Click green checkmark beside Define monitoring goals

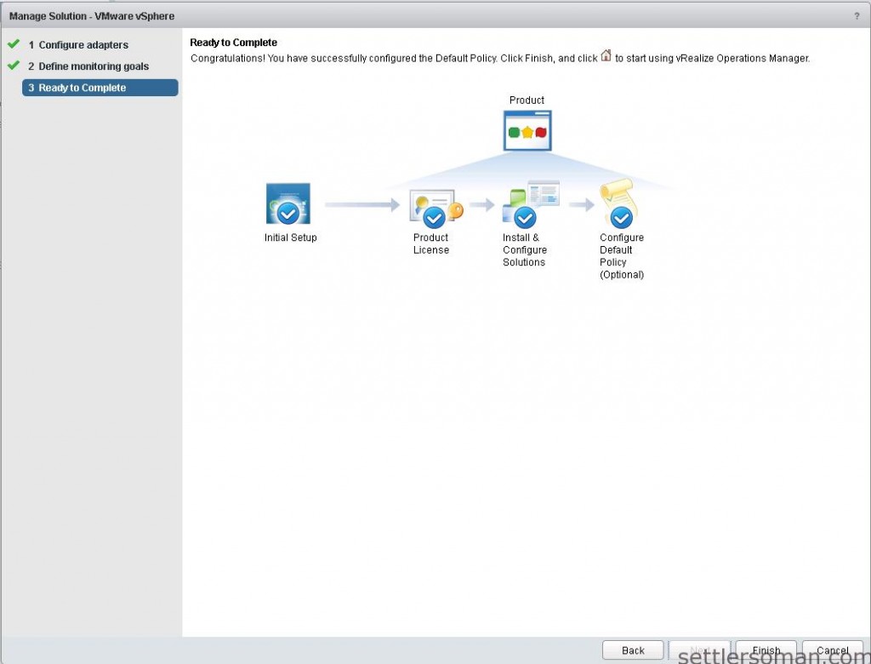(13, 65)
